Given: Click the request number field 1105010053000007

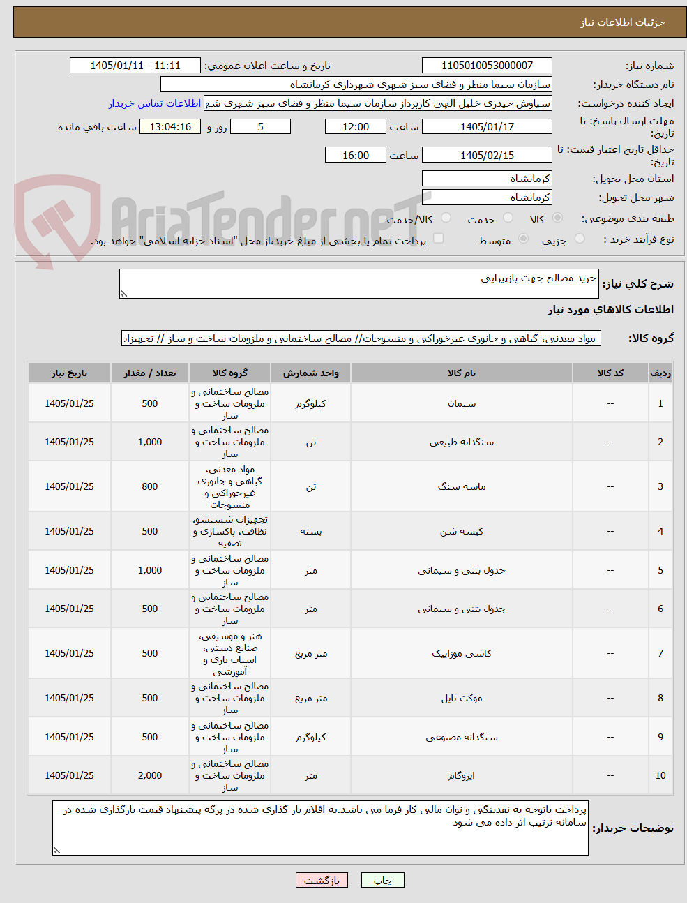Looking at the screenshot, I should point(487,66).
